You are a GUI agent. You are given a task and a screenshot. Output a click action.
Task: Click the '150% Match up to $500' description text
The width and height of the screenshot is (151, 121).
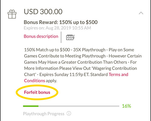[47, 50]
